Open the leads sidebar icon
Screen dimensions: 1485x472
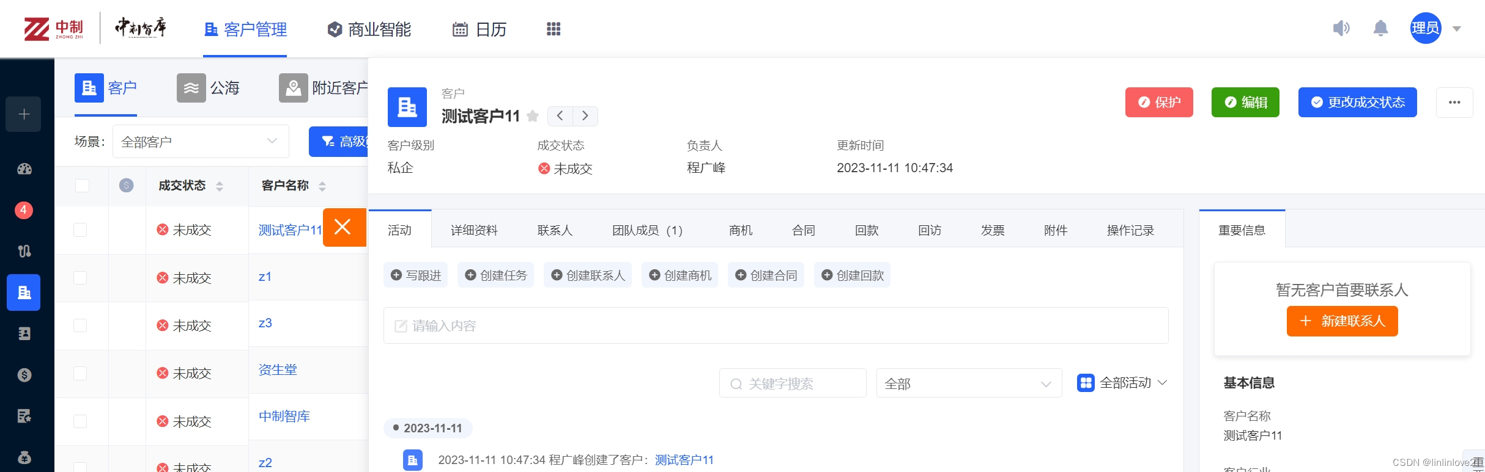24,251
